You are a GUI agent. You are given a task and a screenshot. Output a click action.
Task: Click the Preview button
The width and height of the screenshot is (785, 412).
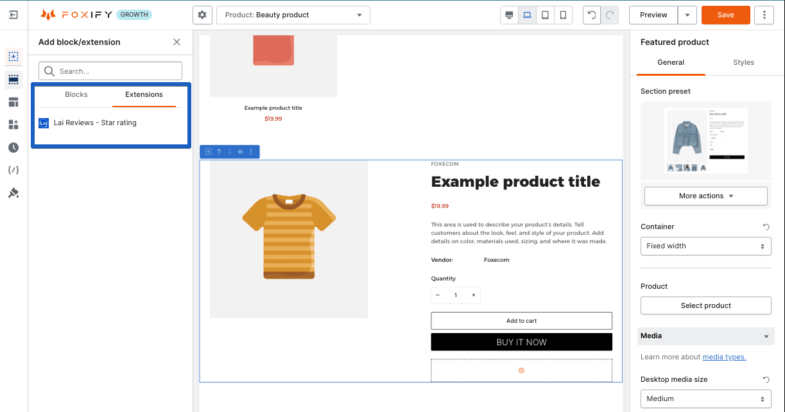653,15
